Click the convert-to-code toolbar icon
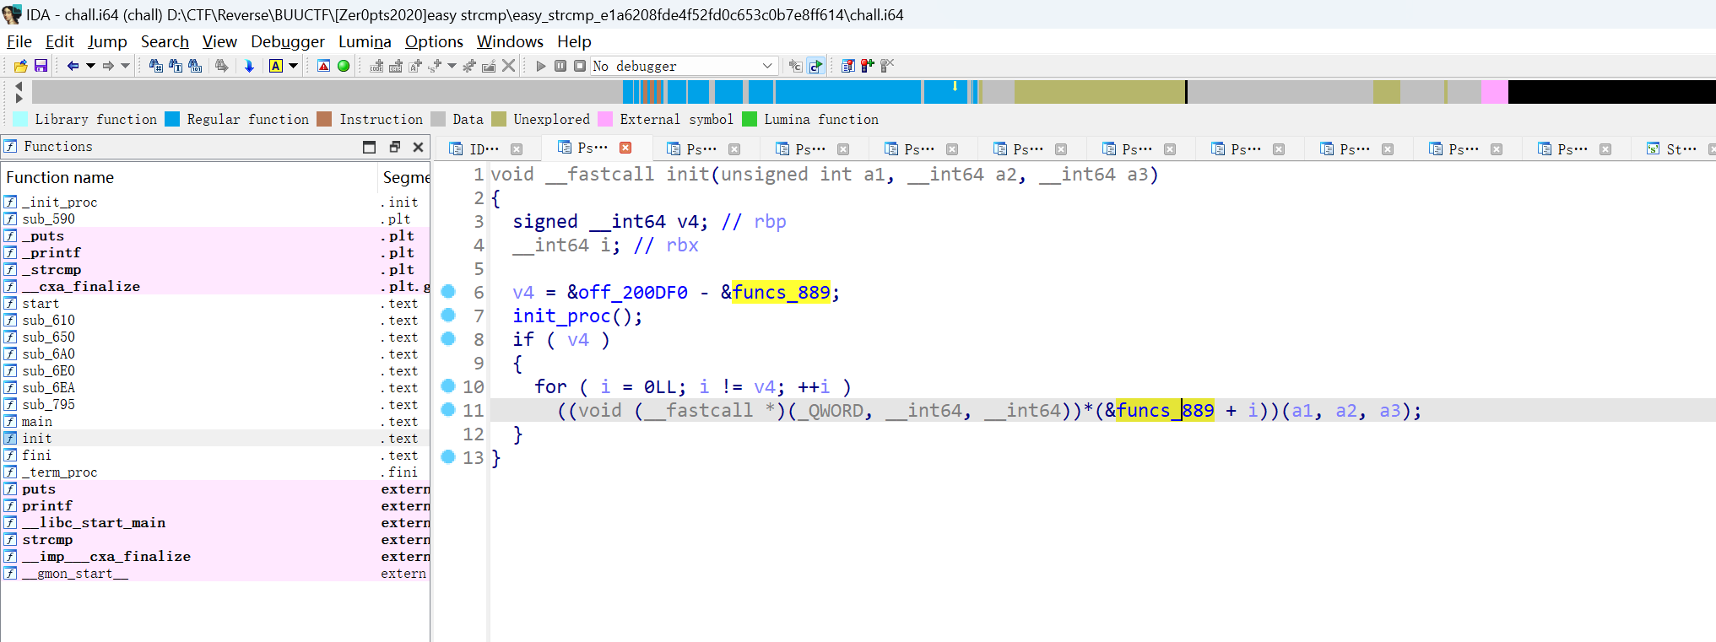This screenshot has height=642, width=1716. (376, 66)
